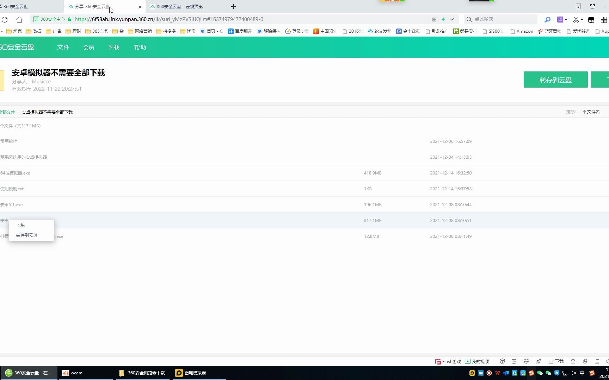This screenshot has width=609, height=380.
Task: Open the 蓝牙音箱 bookmark
Action: 549,31
